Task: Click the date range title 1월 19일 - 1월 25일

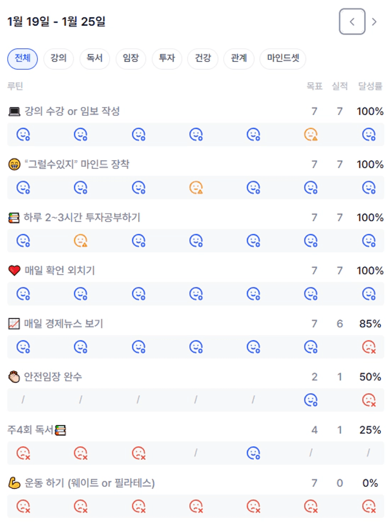Action: (x=56, y=22)
